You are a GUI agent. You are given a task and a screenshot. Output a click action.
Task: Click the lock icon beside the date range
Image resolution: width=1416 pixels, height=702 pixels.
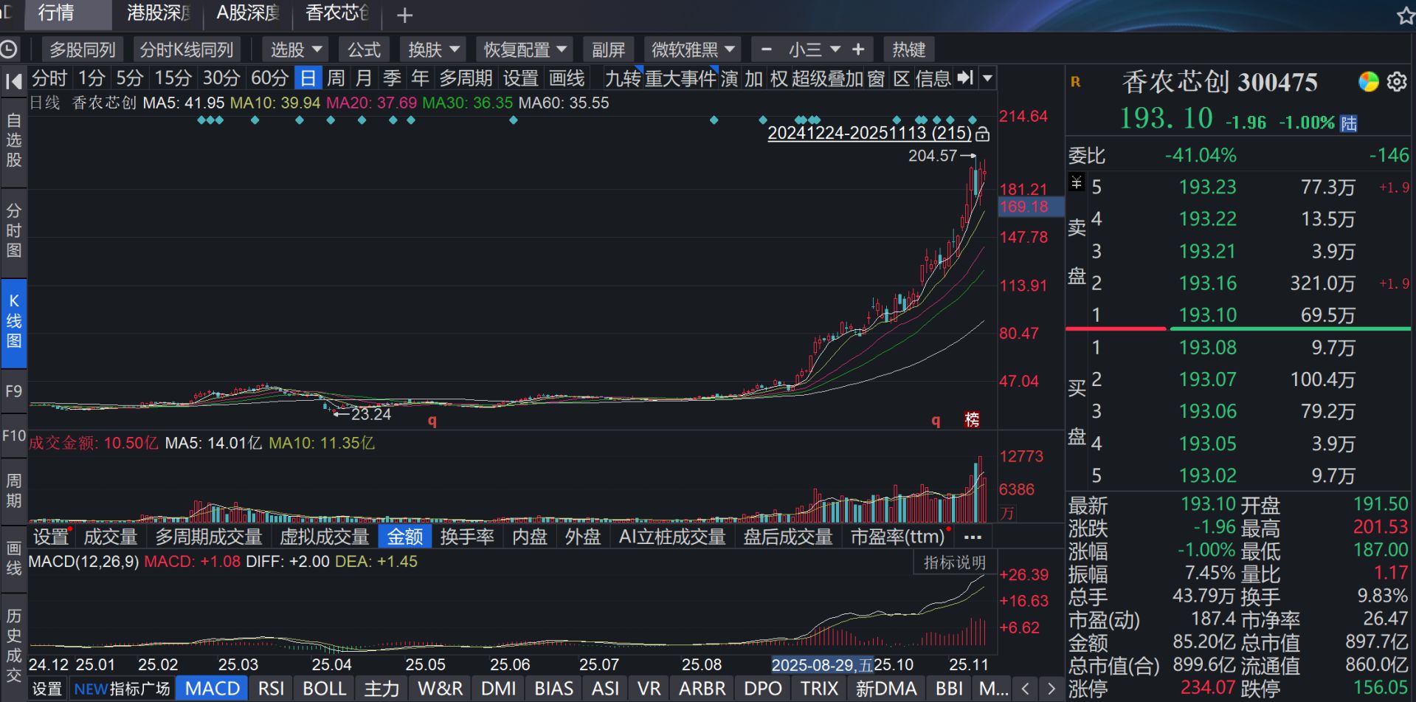coord(984,134)
